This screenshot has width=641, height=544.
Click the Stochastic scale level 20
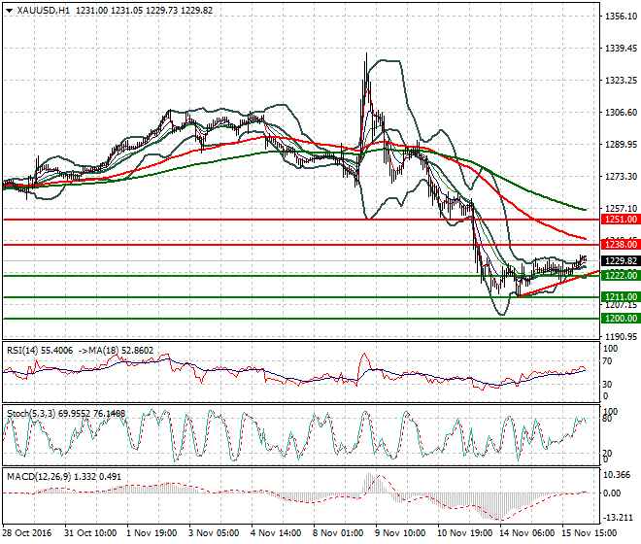607,454
